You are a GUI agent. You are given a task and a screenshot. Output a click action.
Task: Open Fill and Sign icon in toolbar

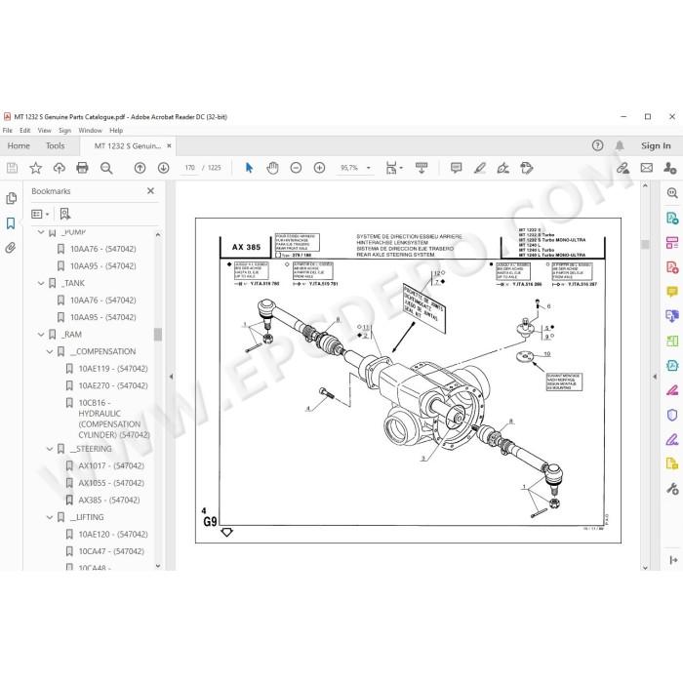tap(623, 168)
